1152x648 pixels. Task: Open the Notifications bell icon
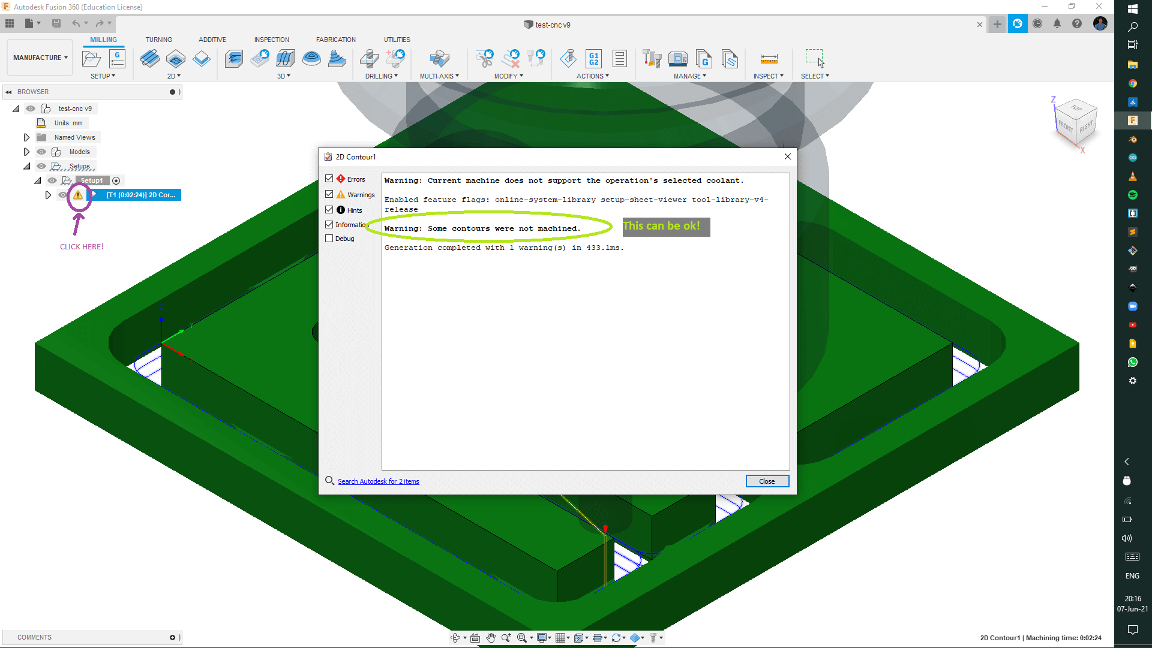[1057, 24]
